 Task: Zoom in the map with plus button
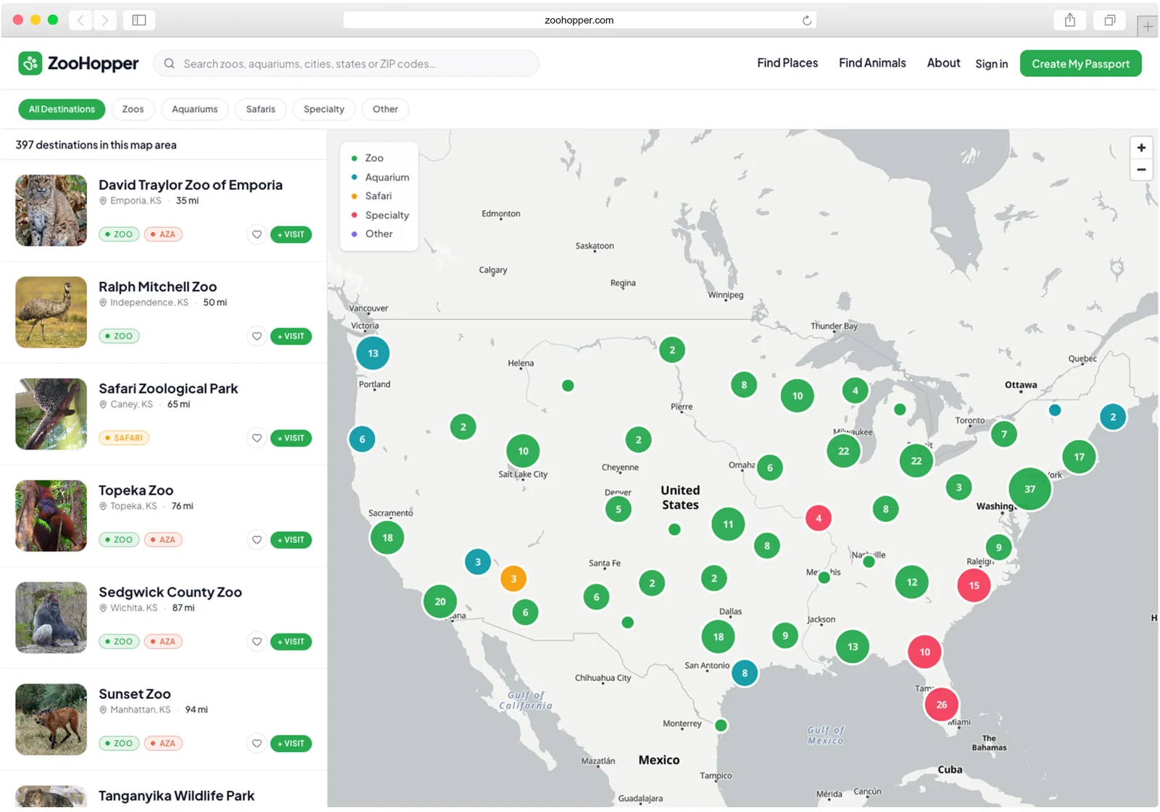point(1141,148)
